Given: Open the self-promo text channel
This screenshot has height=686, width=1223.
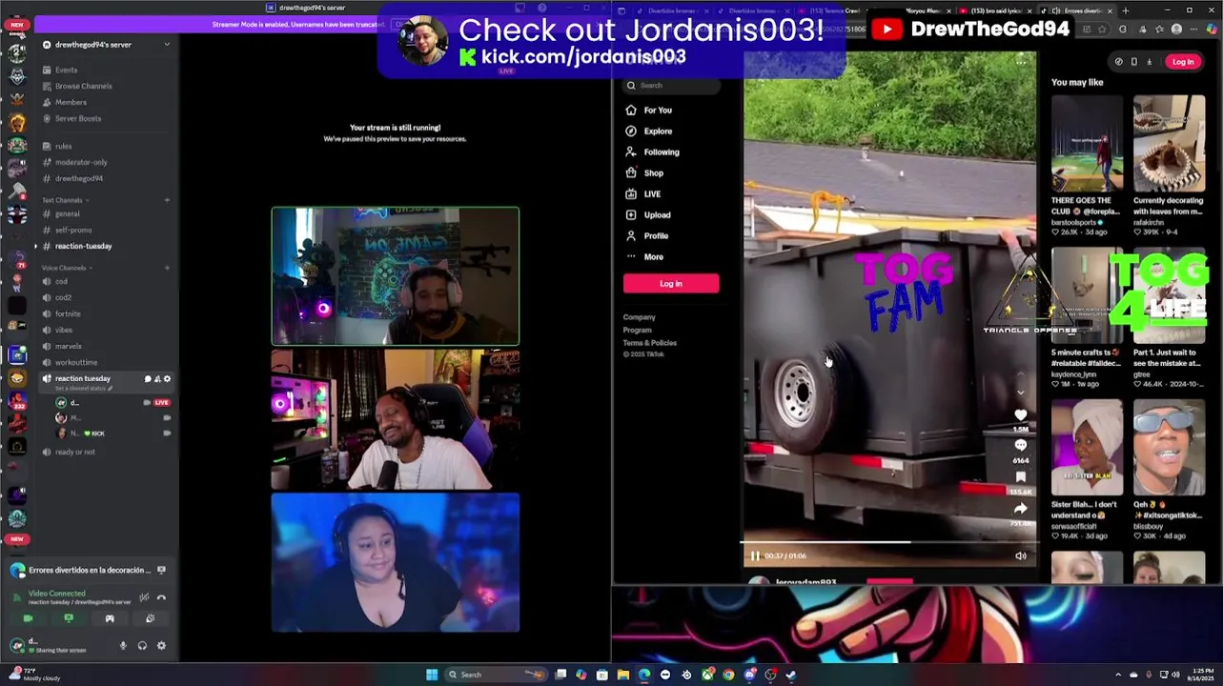Looking at the screenshot, I should [73, 230].
